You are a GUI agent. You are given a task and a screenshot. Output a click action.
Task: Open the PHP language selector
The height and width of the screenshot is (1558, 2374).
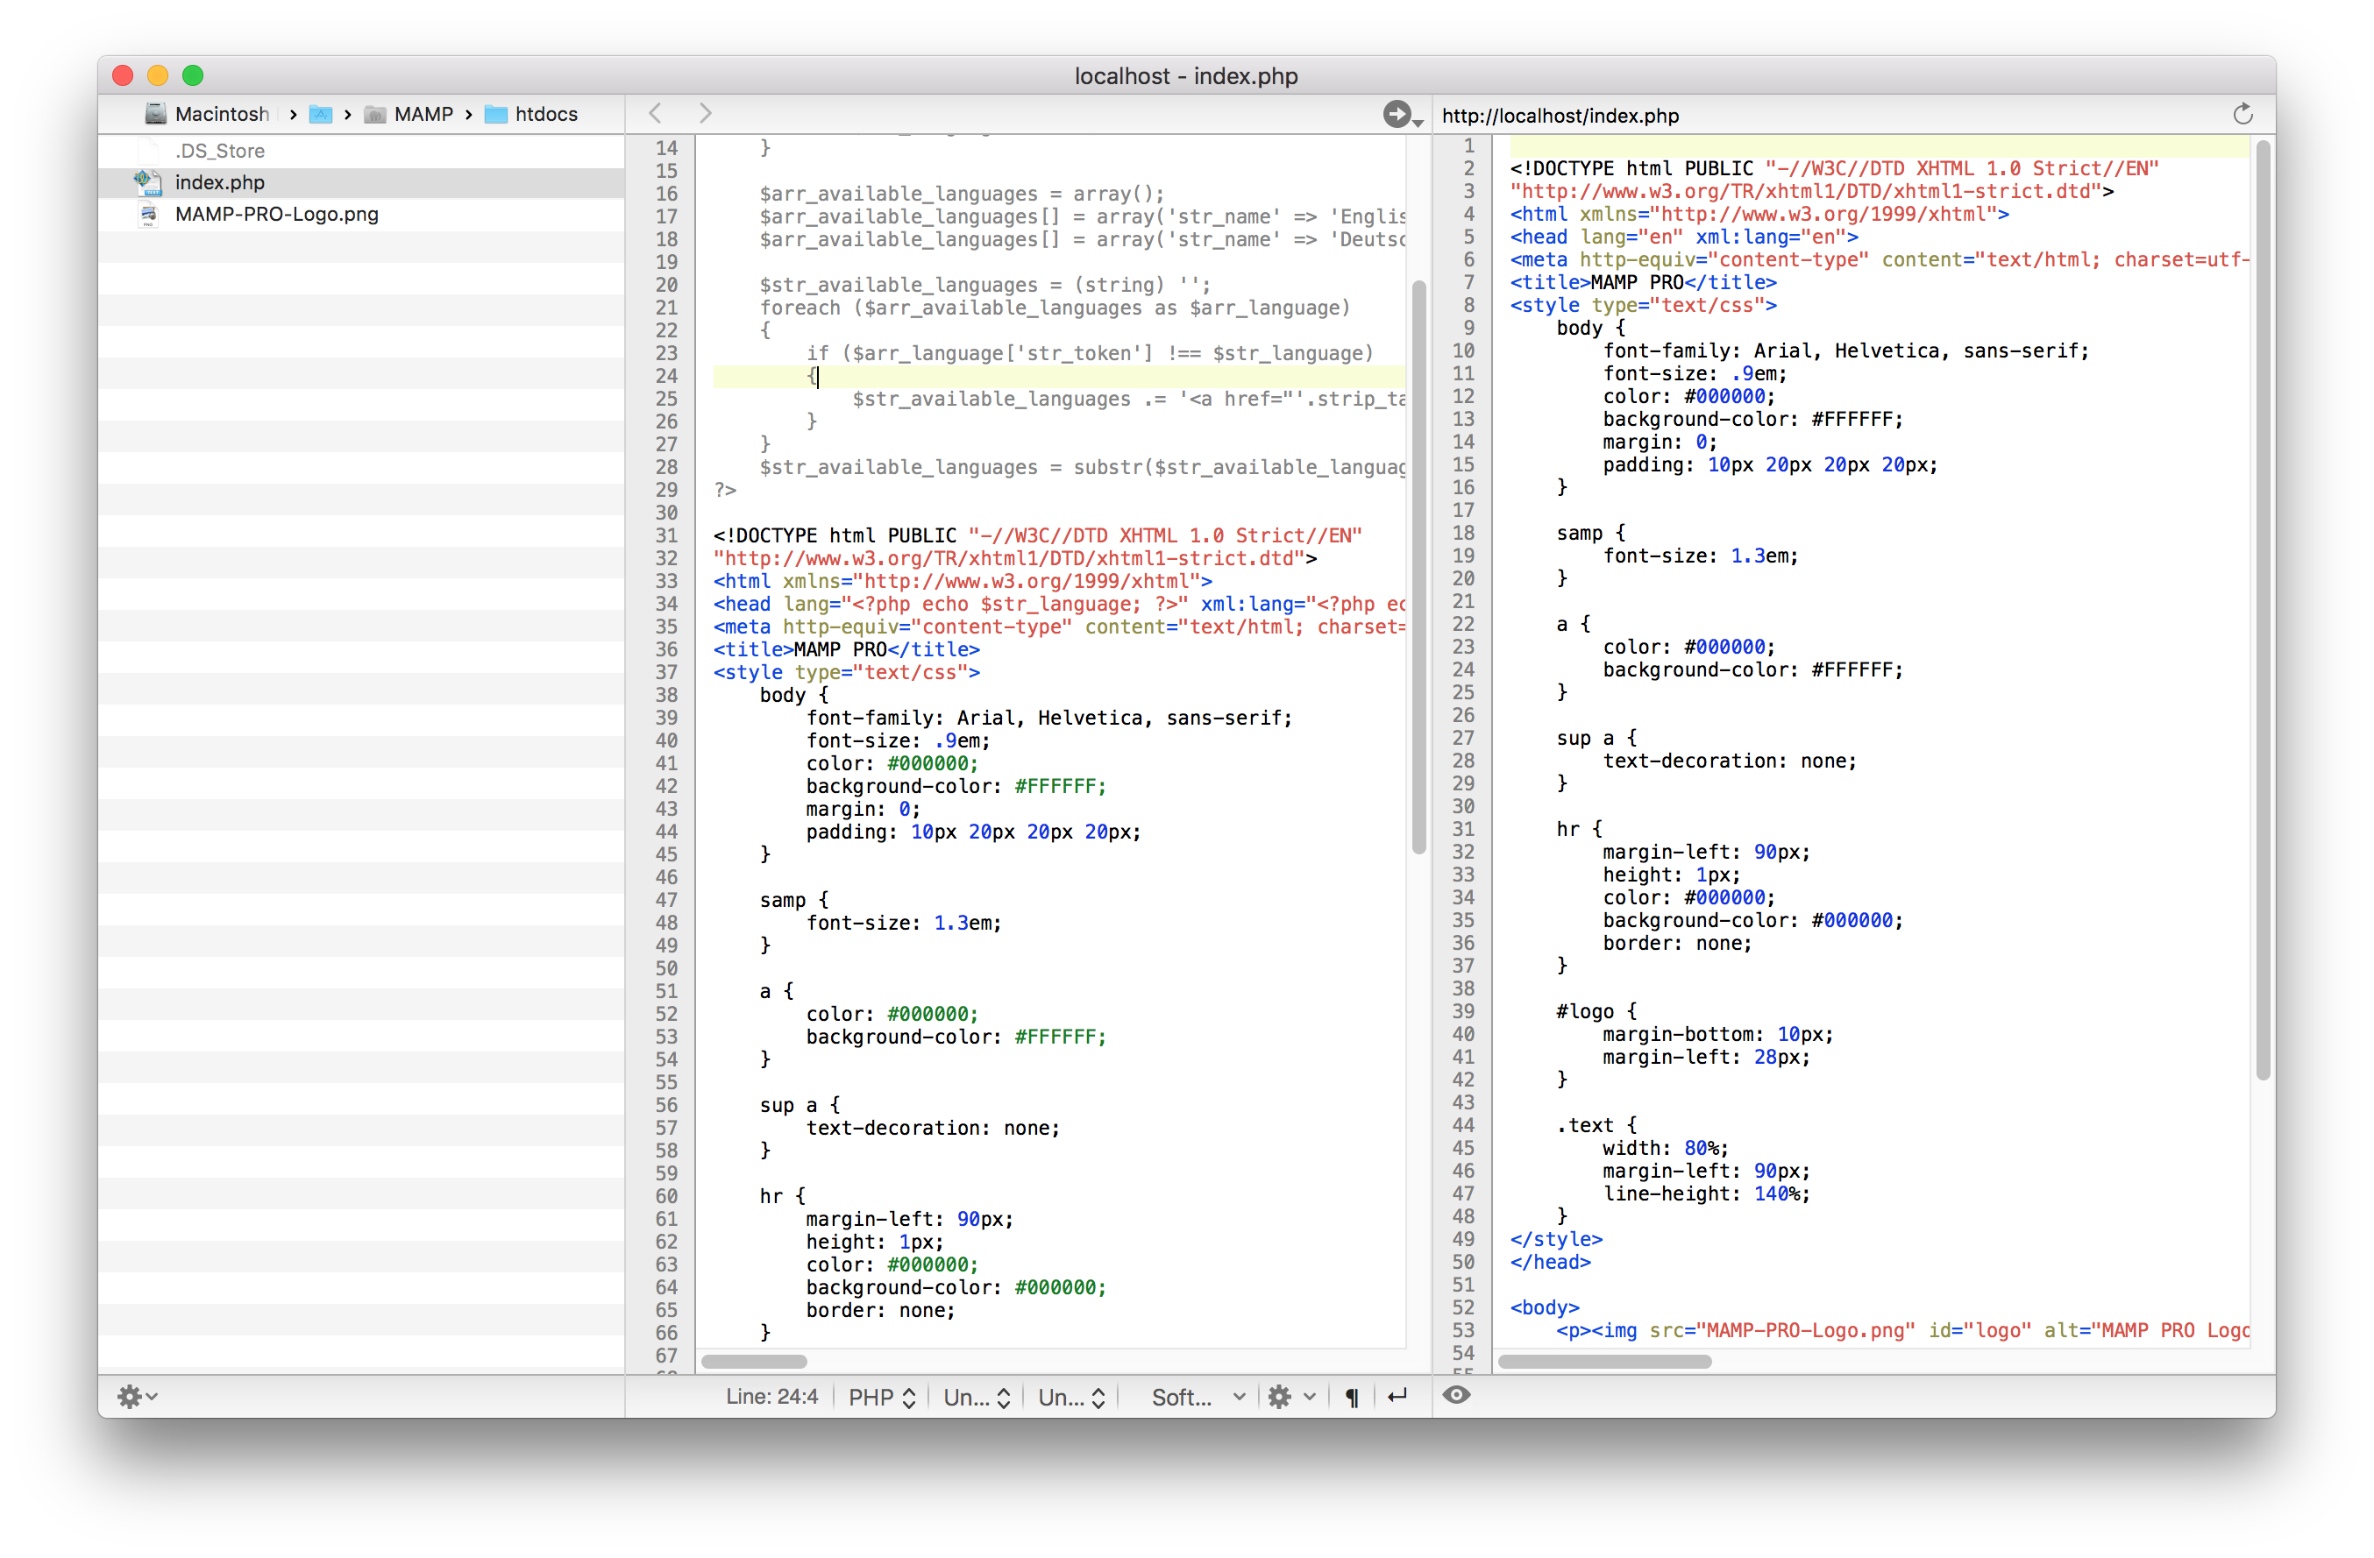click(x=882, y=1398)
